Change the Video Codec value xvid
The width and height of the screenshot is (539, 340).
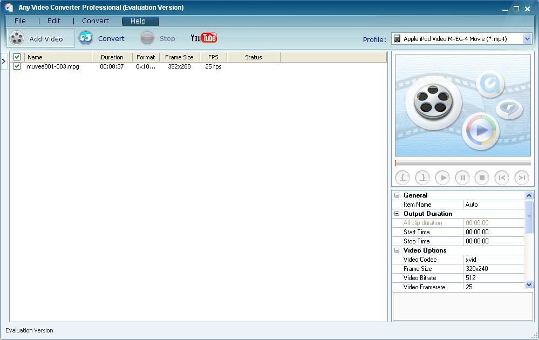click(x=494, y=260)
